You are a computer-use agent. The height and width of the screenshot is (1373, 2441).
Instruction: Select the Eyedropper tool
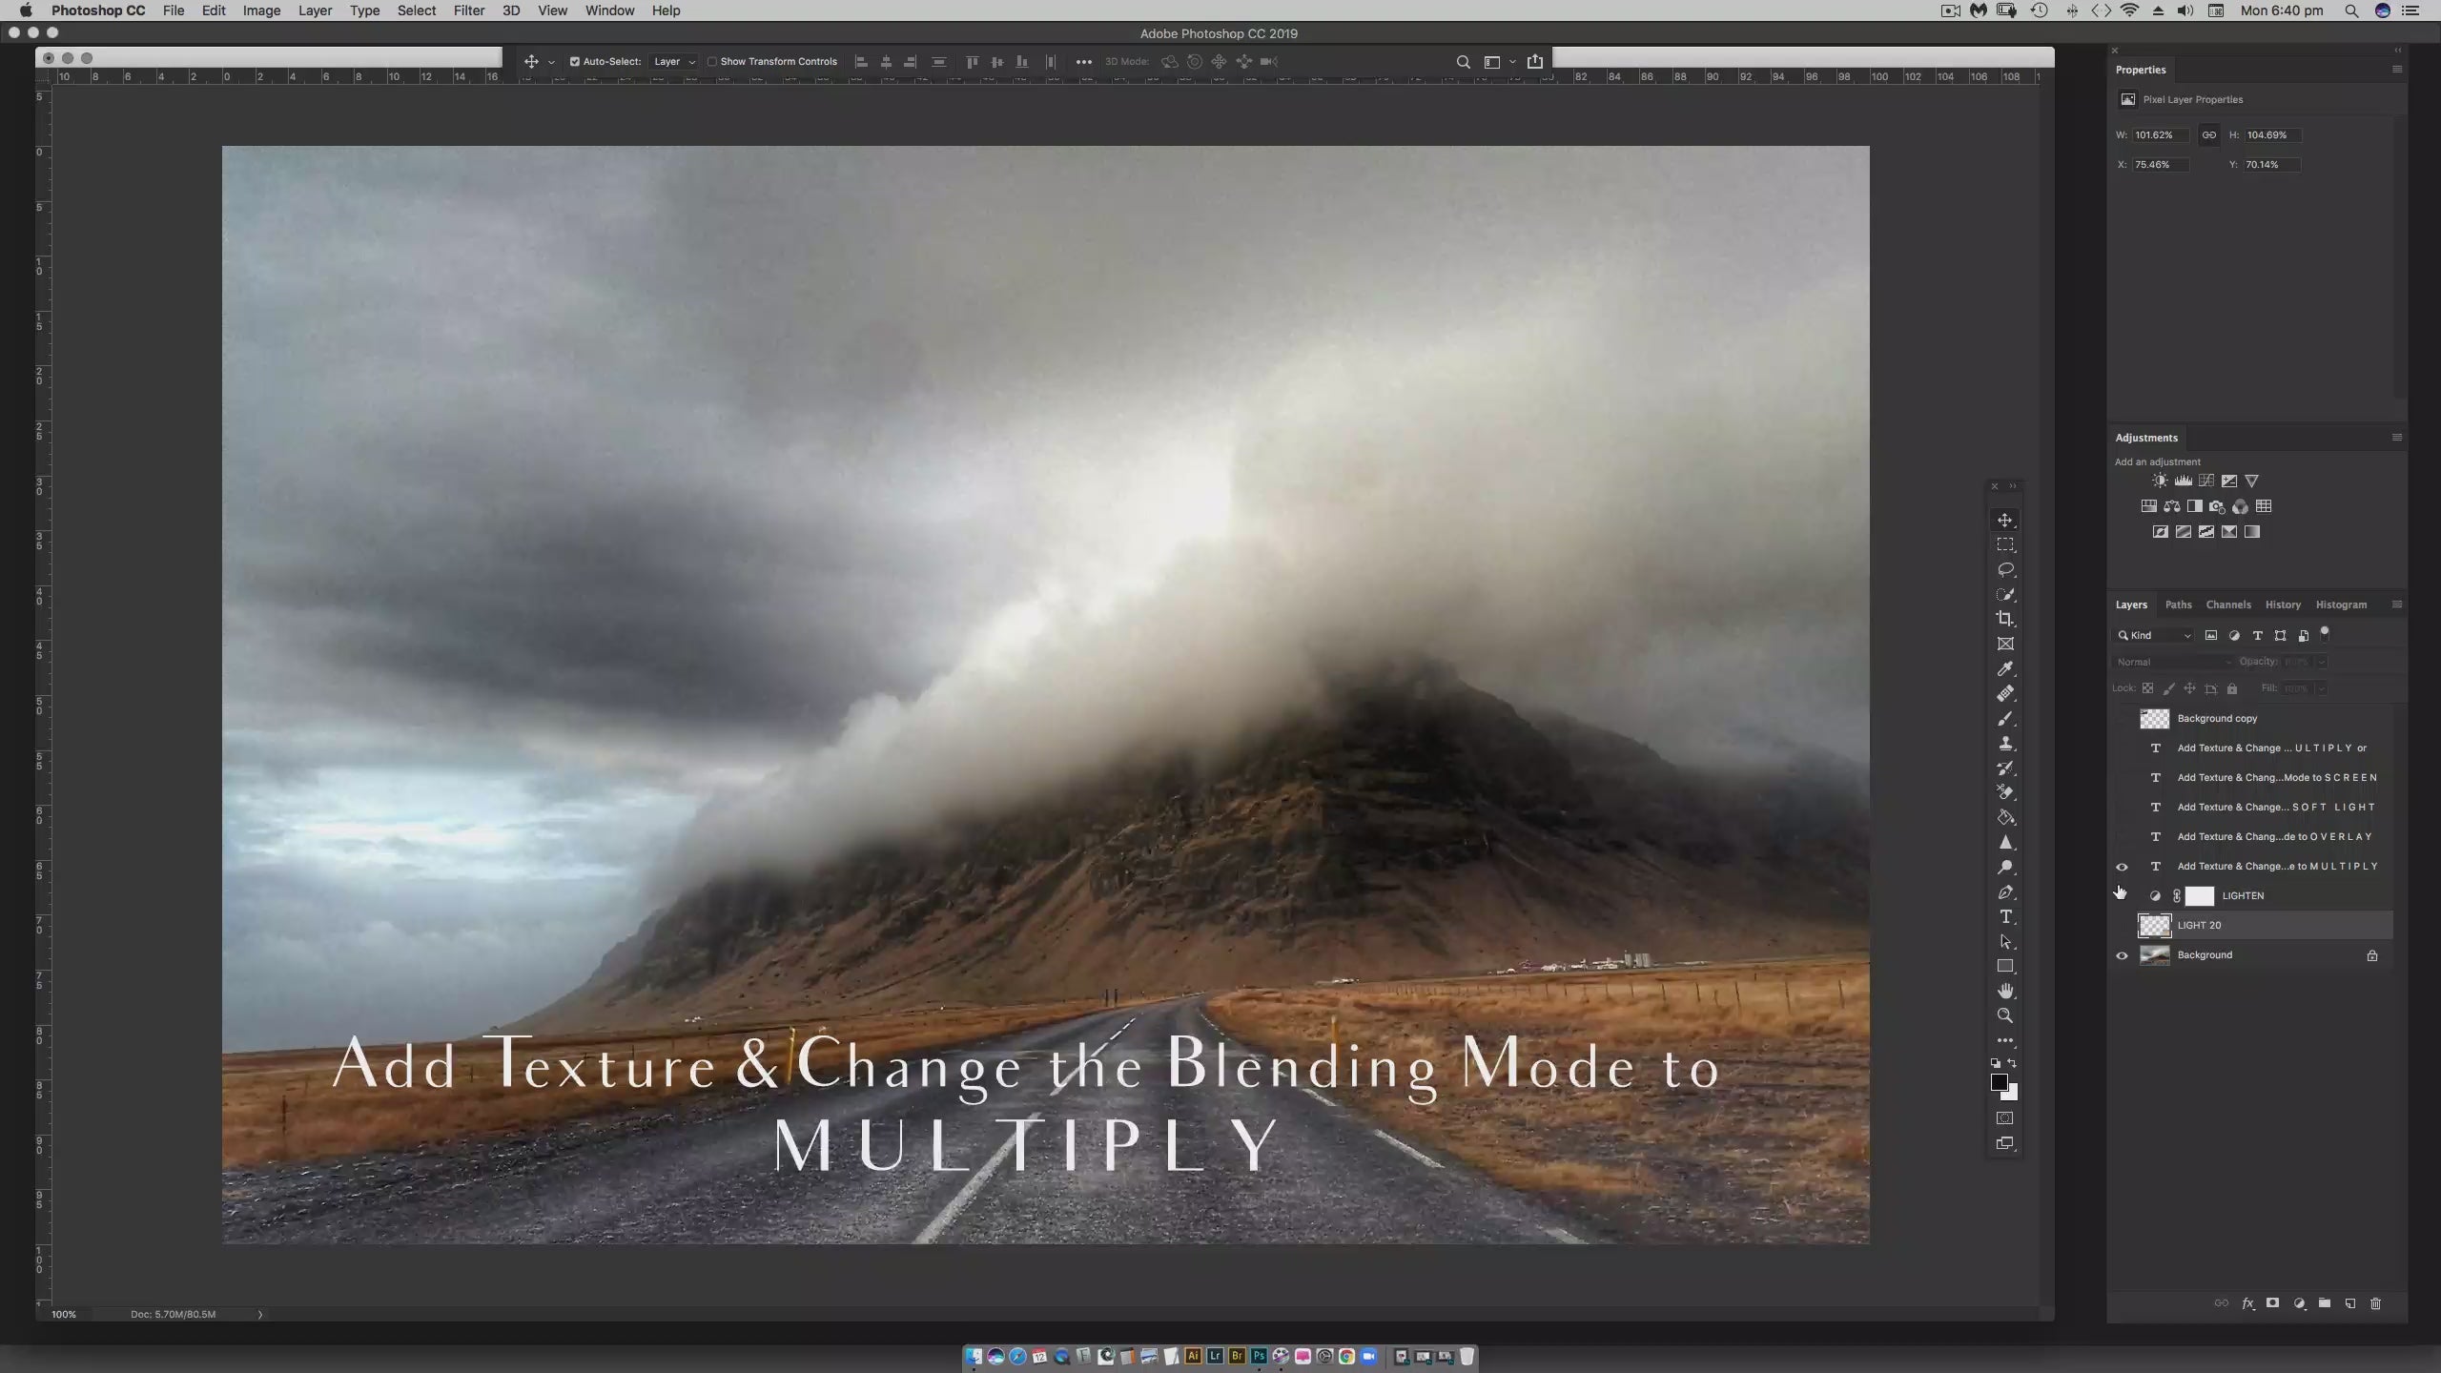pos(2005,668)
